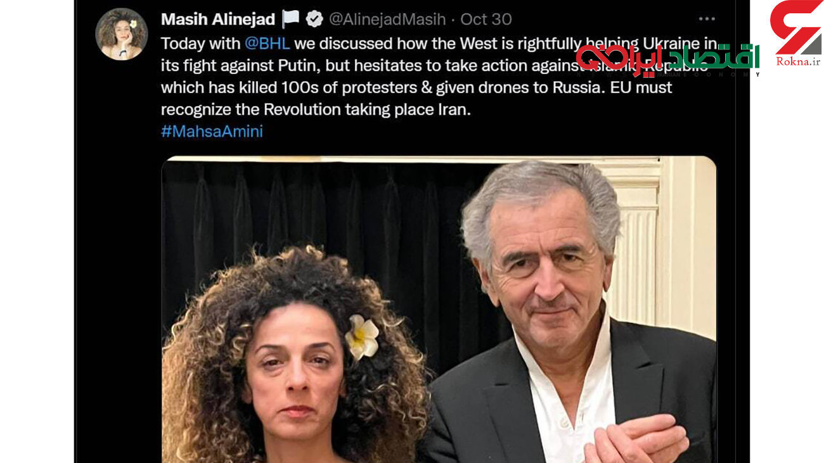824x463 pixels.
Task: Click the red Rokna S-shaped logo
Action: [796, 27]
